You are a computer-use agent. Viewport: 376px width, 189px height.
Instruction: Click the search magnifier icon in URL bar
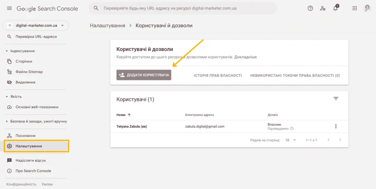click(x=96, y=8)
